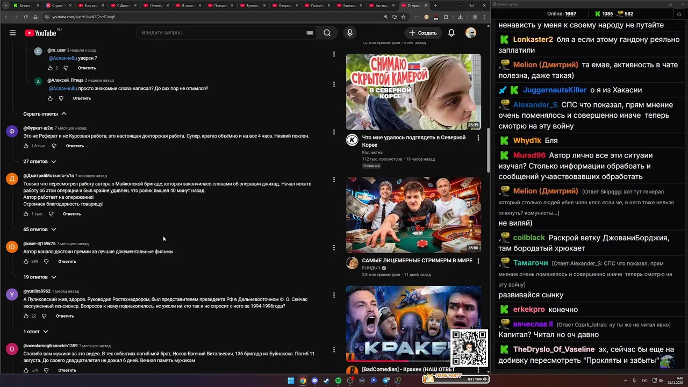Switch to the Кавказск browser tab
This screenshot has width=688, height=387.
coord(349,5)
